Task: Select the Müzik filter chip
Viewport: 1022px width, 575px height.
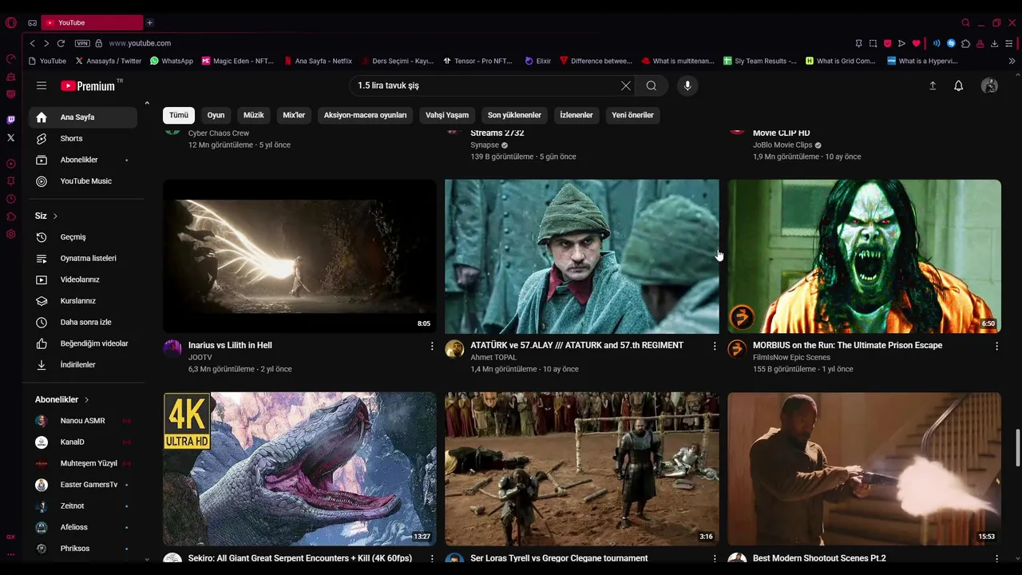Action: (254, 115)
